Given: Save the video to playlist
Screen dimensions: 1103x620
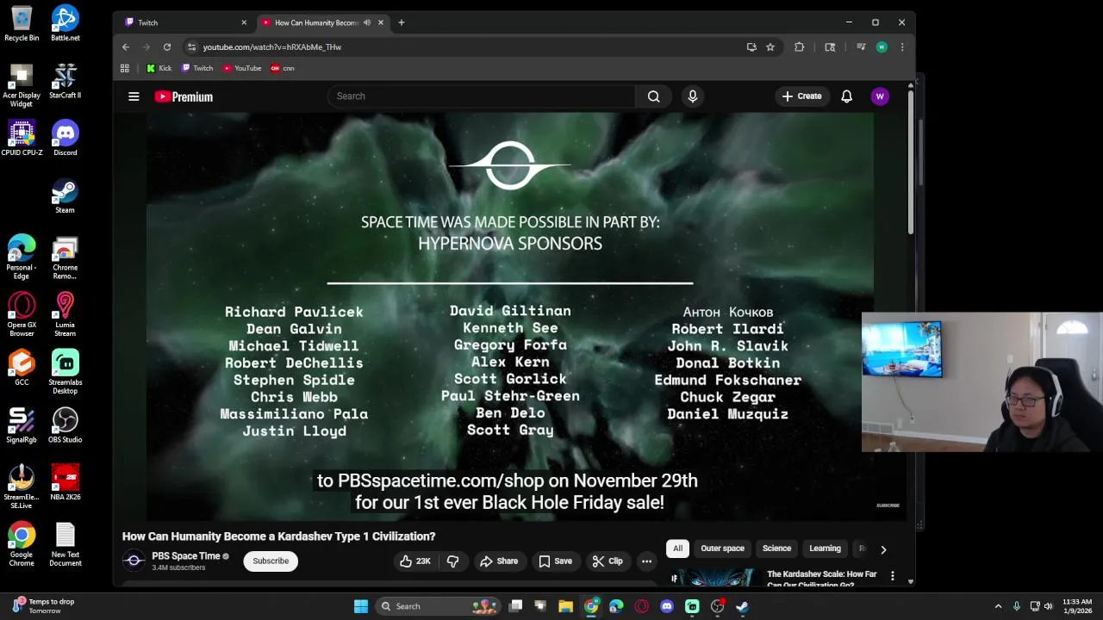Looking at the screenshot, I should [x=555, y=561].
